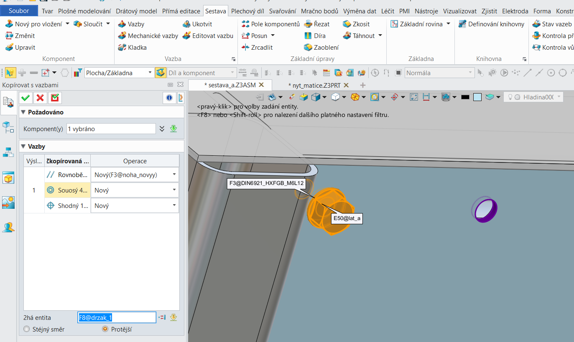This screenshot has width=574, height=342.
Task: Cancel operation with red X icon
Action: (x=40, y=98)
